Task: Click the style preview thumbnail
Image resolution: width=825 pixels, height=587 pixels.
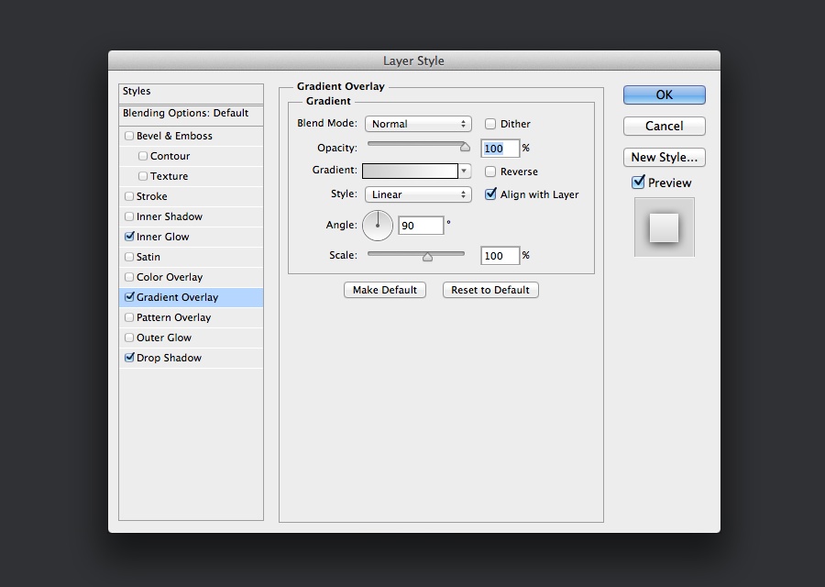Action: [664, 227]
